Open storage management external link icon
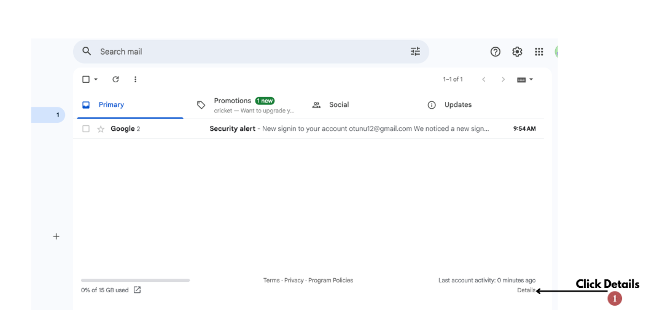Image resolution: width=657 pixels, height=334 pixels. pos(137,290)
